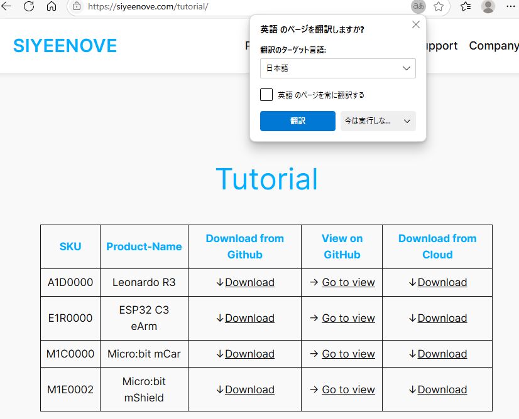
Task: Click the SIYEENOVE logo link
Action: tap(65, 46)
